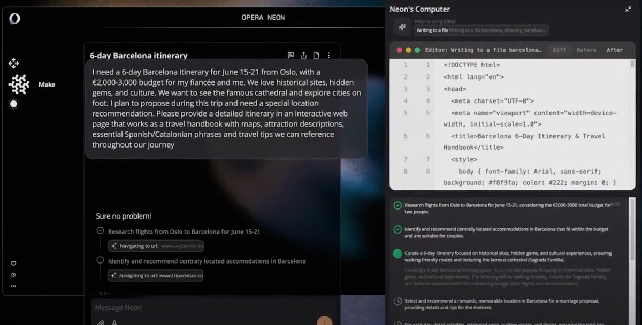
Task: Open the chat comment icon in itinerary header
Action: coord(291,55)
